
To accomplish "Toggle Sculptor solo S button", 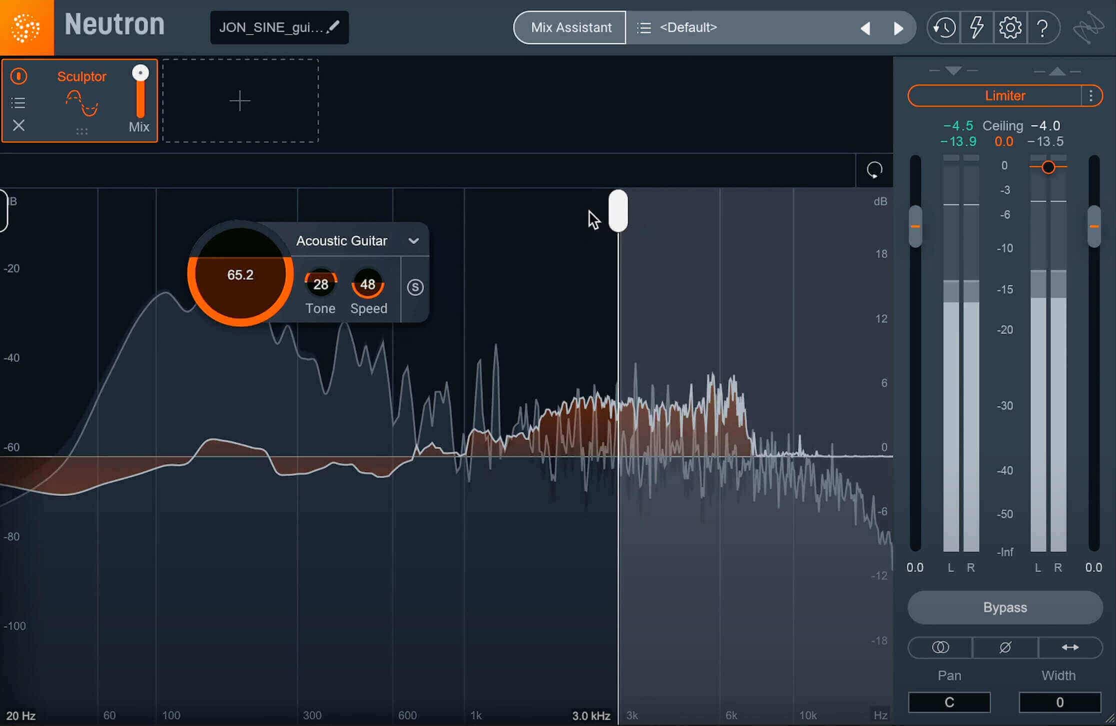I will [x=415, y=287].
